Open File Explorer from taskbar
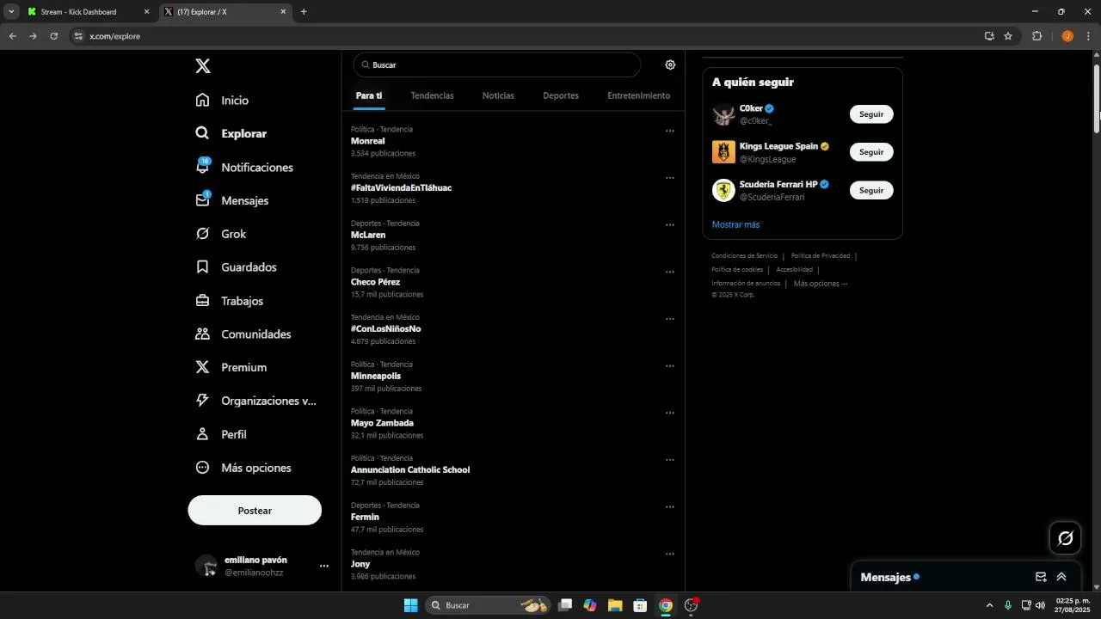 [x=615, y=605]
